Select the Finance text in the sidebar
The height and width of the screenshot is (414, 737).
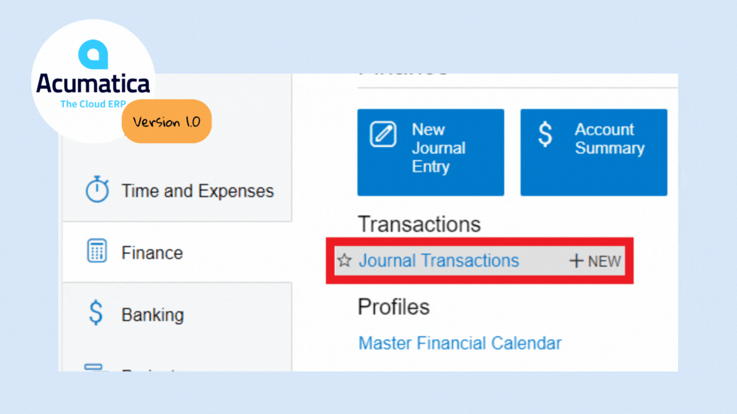[152, 253]
